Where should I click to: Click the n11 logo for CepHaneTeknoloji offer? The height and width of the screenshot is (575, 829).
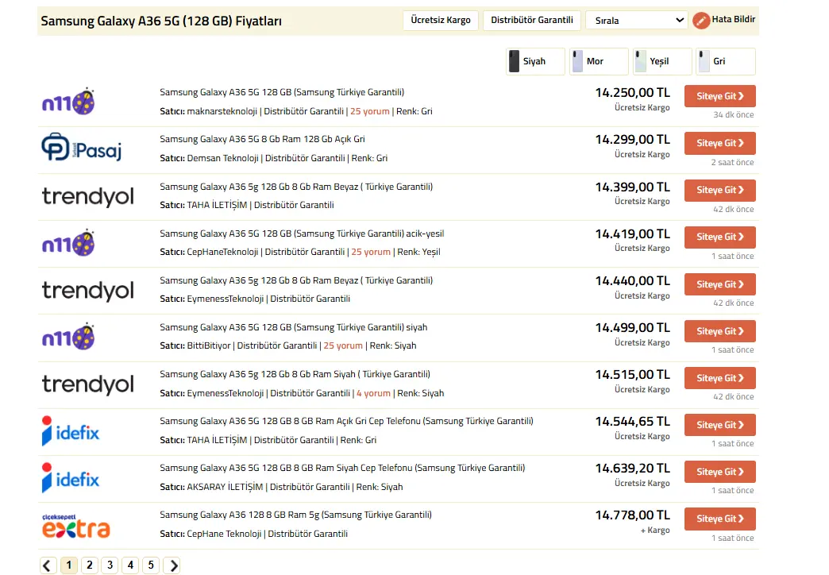coord(68,243)
